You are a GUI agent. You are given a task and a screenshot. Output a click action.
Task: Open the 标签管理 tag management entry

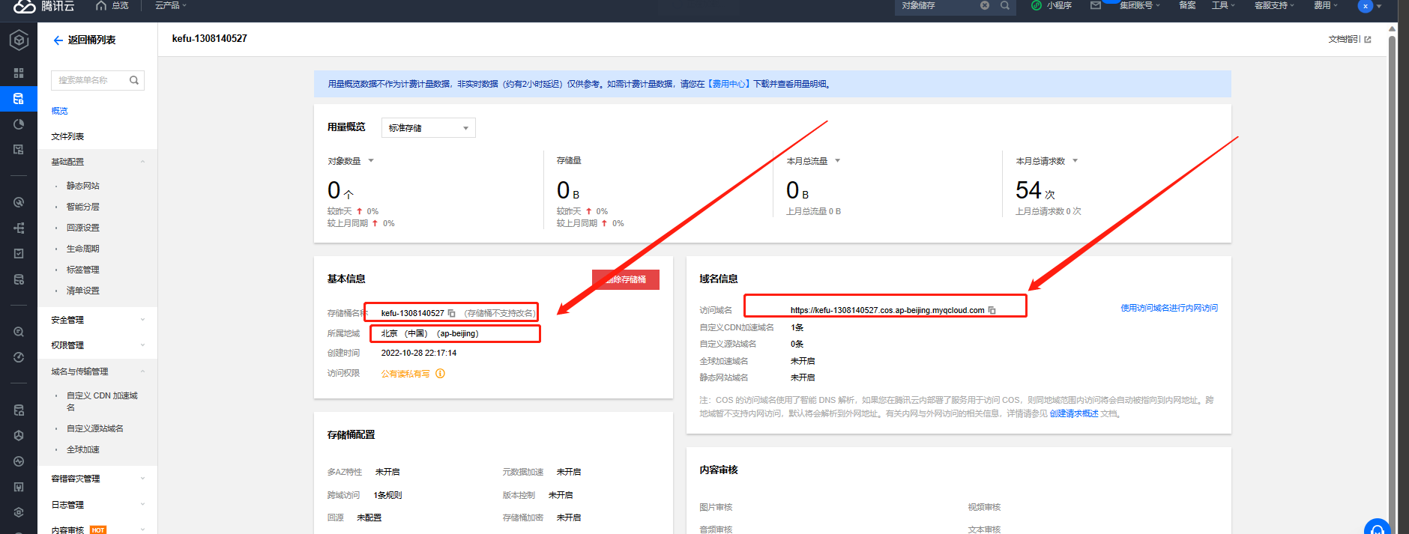[82, 270]
